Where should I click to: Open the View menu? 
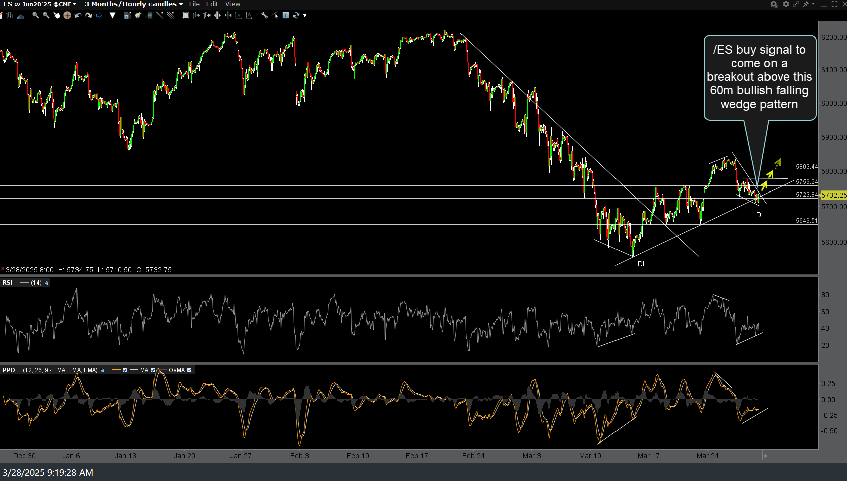click(233, 4)
